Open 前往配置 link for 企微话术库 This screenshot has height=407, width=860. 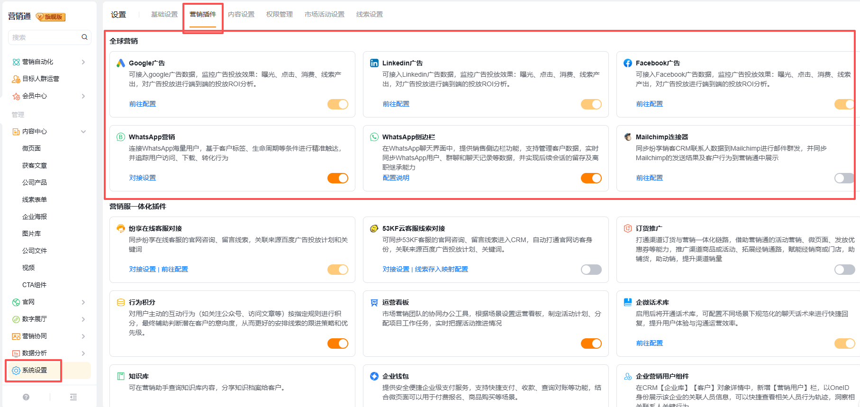click(650, 344)
